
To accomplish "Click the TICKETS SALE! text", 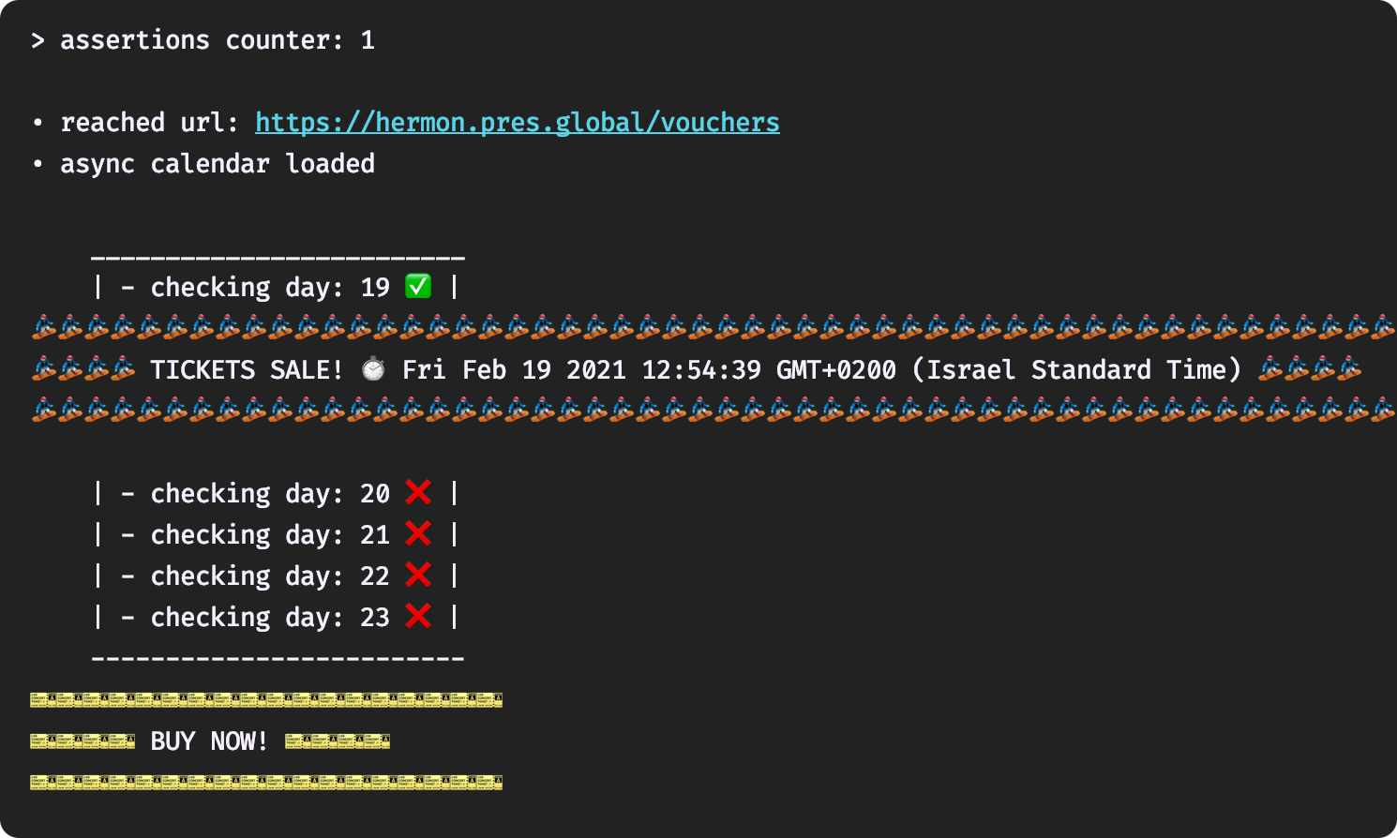I will click(x=247, y=369).
